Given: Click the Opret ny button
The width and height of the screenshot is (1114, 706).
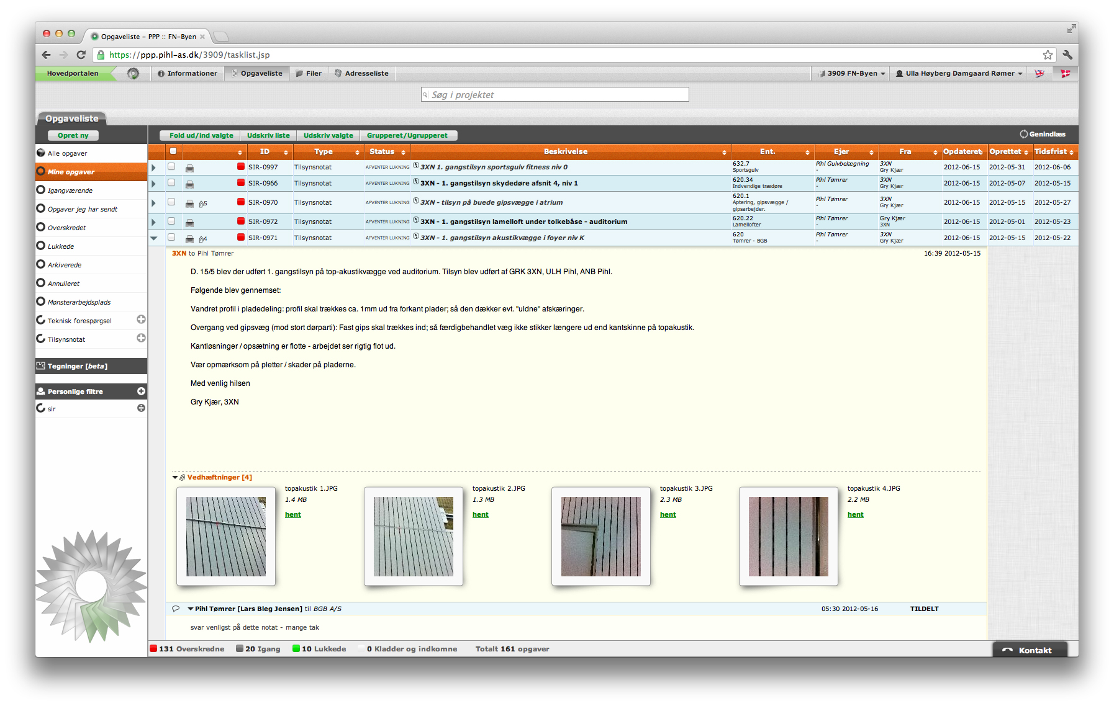Looking at the screenshot, I should point(73,135).
